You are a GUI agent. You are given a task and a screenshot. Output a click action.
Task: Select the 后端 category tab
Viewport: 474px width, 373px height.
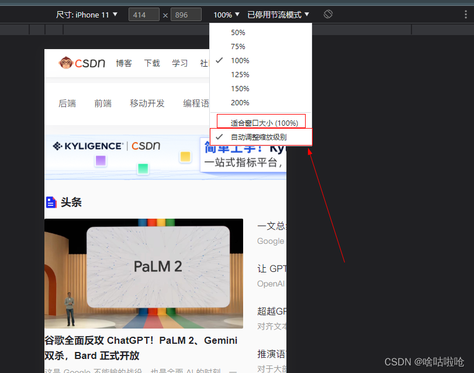[67, 103]
